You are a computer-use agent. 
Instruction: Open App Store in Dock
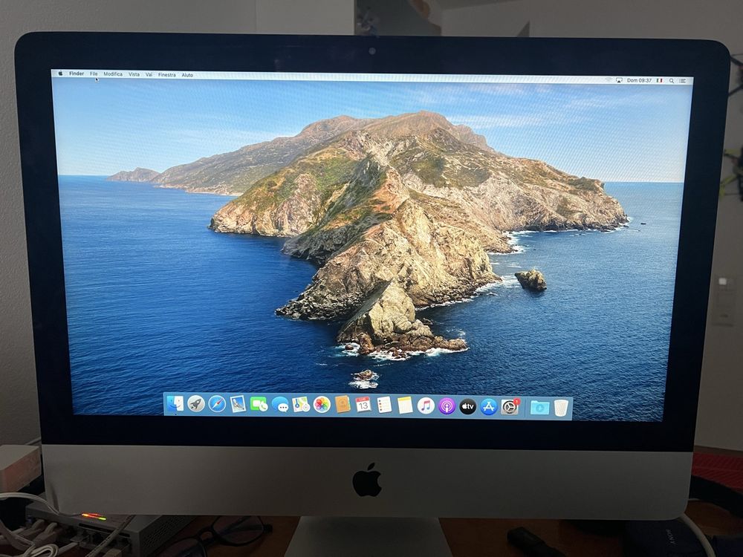489,406
